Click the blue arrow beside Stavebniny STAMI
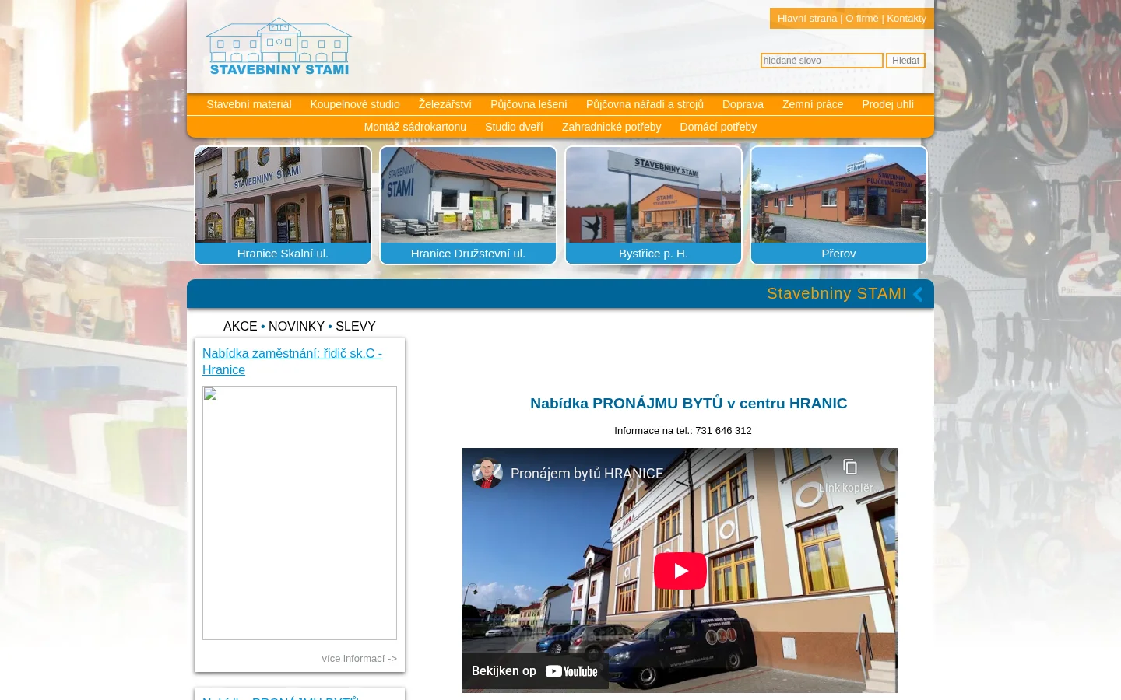 click(918, 294)
